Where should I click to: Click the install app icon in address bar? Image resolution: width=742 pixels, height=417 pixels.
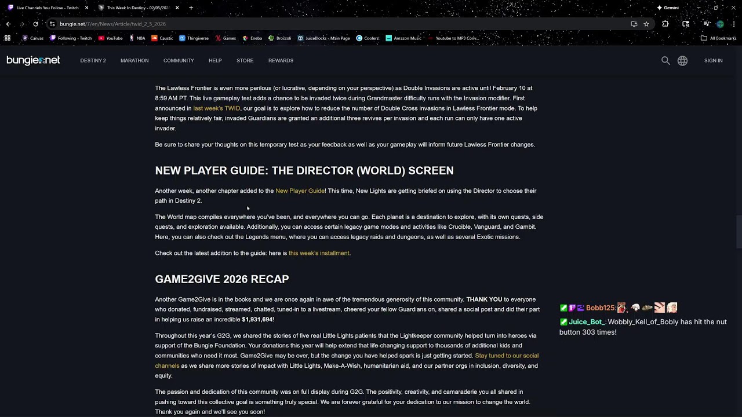[634, 24]
